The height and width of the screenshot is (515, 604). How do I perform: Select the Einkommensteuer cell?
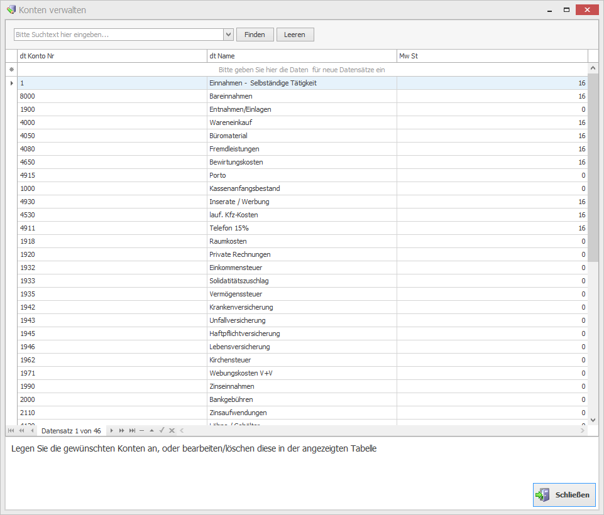[x=302, y=268]
